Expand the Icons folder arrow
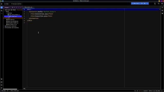The image size is (164, 92). click(7, 13)
